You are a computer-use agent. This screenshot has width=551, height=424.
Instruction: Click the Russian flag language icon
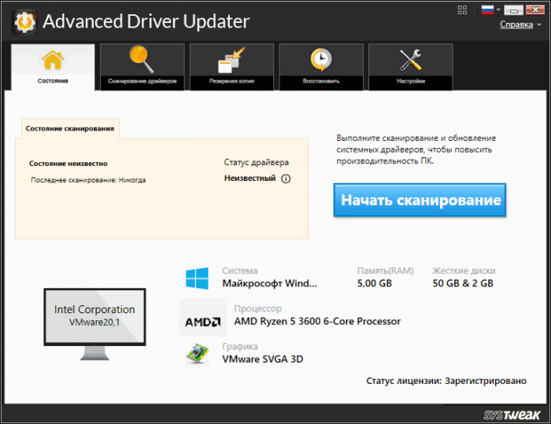(487, 10)
